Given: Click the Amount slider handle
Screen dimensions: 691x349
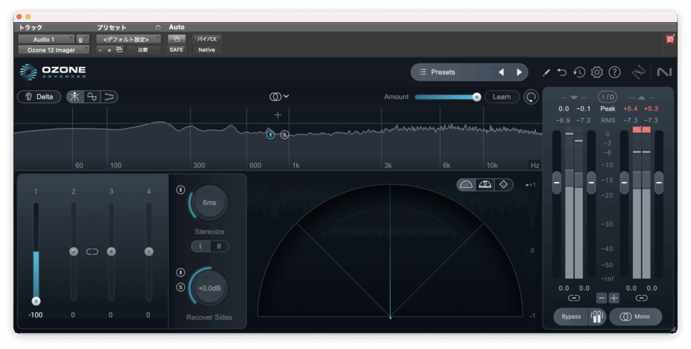Looking at the screenshot, I should tap(476, 96).
